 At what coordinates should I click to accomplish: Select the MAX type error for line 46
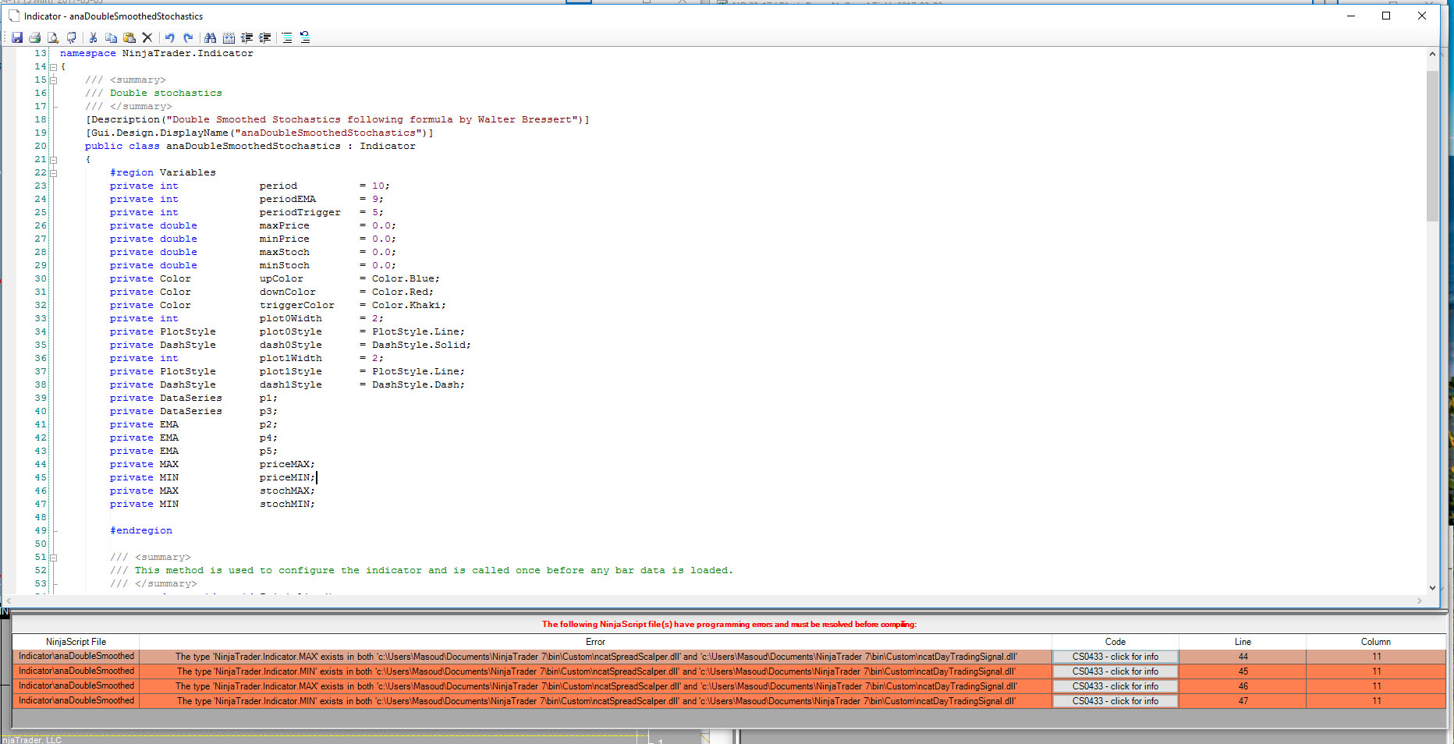pos(595,686)
